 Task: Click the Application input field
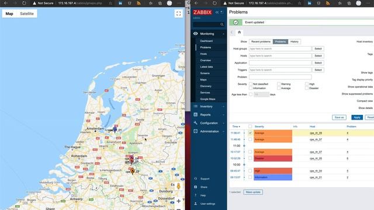[280, 63]
